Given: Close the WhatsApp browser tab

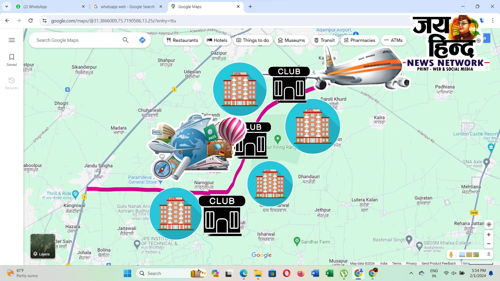Looking at the screenshot, I should coord(83,7).
